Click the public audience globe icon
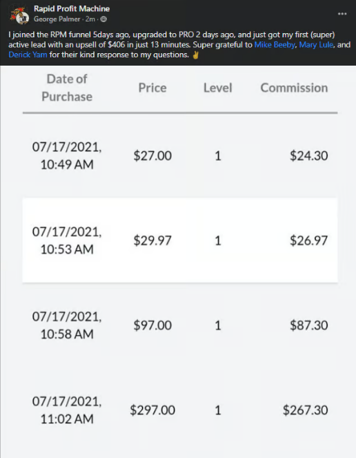356x458 pixels. (103, 19)
